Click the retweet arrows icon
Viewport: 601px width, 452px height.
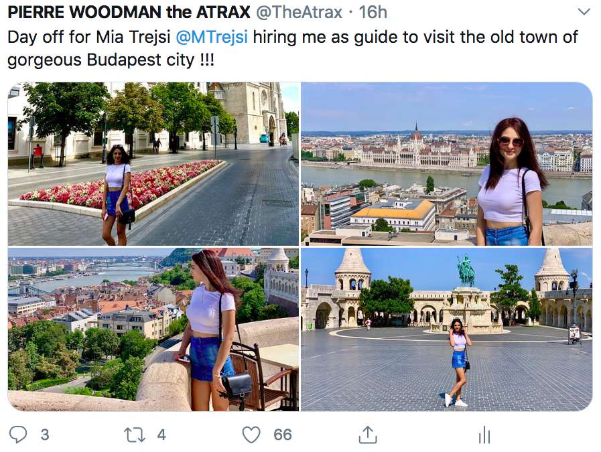135,435
